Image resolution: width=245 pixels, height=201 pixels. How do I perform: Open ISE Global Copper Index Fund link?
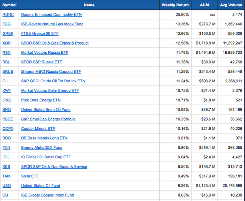[48, 195]
